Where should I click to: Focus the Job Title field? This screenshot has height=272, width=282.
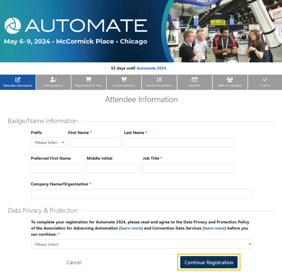(x=188, y=168)
